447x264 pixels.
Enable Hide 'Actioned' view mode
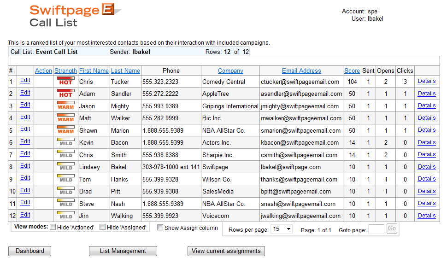[53, 227]
